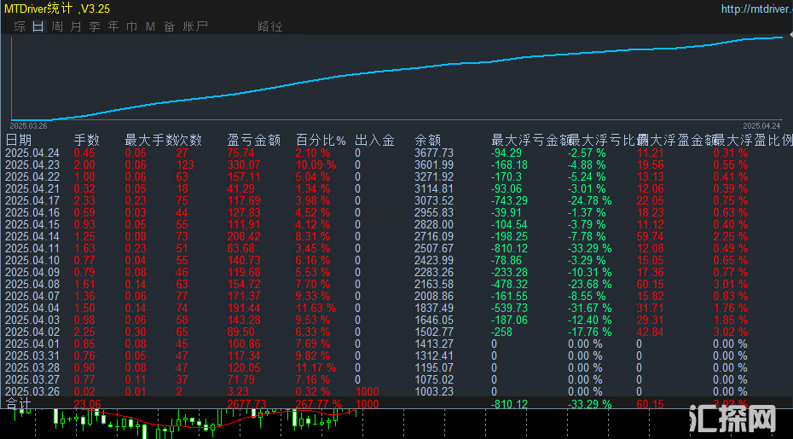Viewport: 793px width, 439px height.
Task: Select the 日 daily statistics tab
Action: [x=38, y=26]
